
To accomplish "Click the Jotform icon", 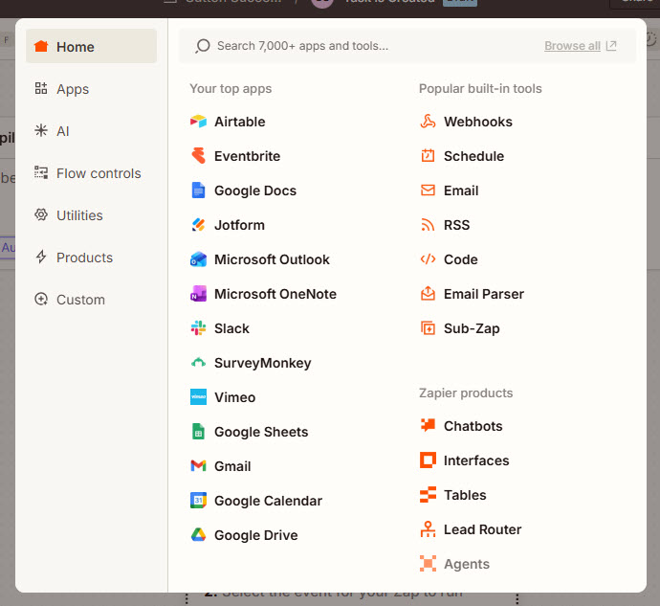I will (x=198, y=225).
